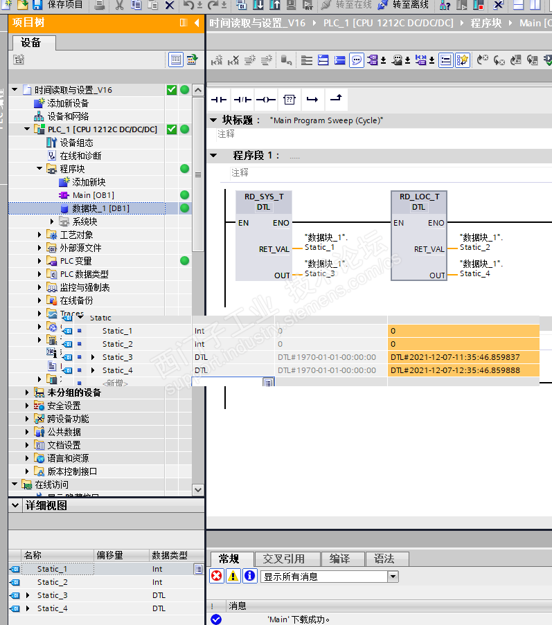
Task: Select Main [OB1] block in tree
Action: 94,195
